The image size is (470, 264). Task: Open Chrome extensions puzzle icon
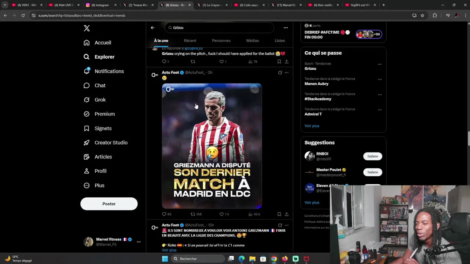tap(435, 15)
